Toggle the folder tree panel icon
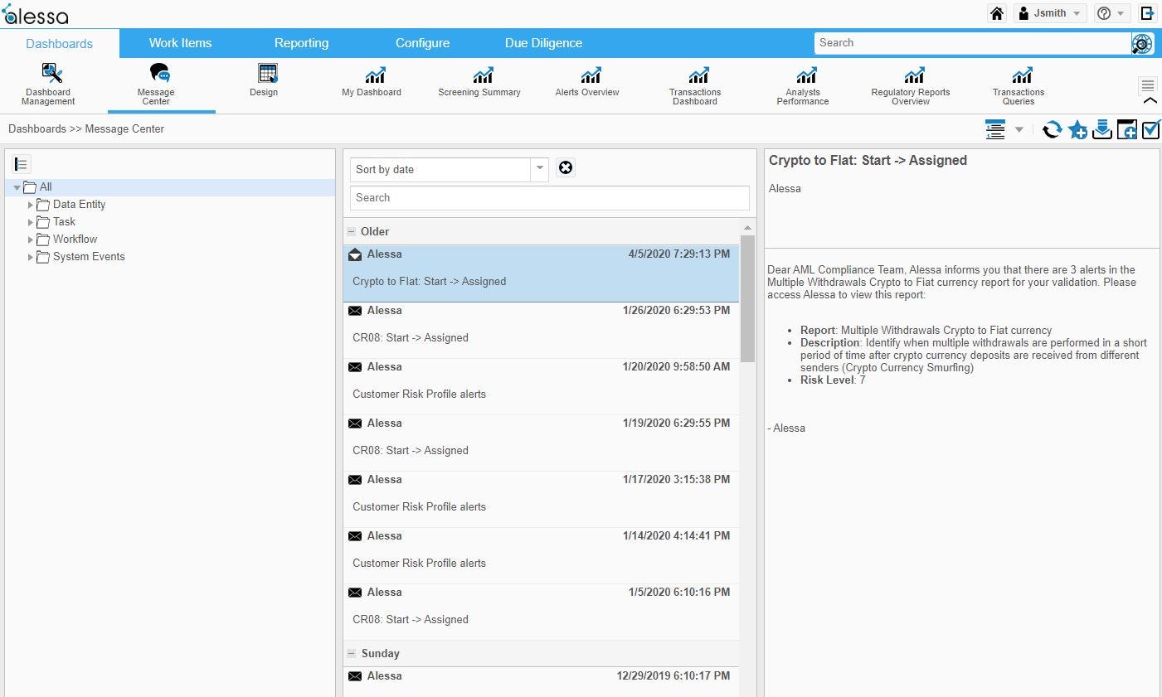The height and width of the screenshot is (697, 1162). pyautogui.click(x=22, y=164)
